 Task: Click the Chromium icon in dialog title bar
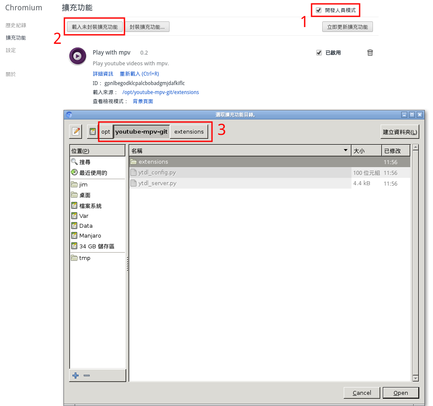pyautogui.click(x=69, y=115)
